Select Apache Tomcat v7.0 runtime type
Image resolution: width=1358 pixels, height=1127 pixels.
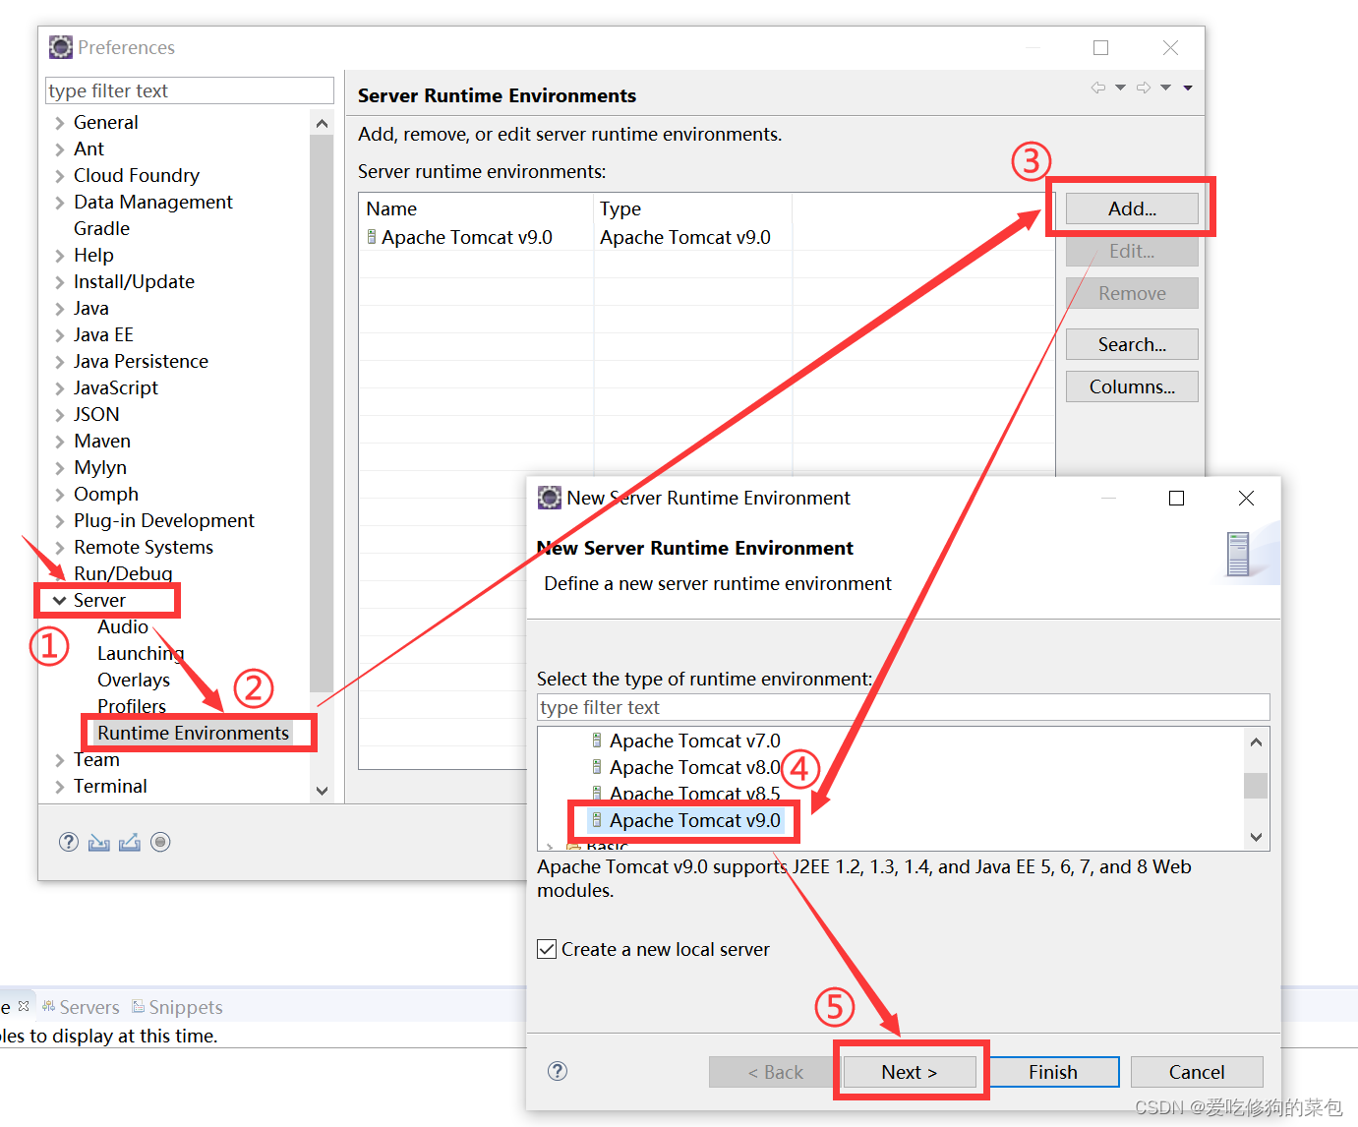click(x=694, y=741)
